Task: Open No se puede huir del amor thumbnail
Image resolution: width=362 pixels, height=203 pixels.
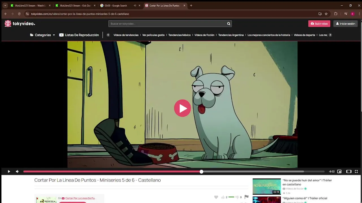Action: pyautogui.click(x=267, y=186)
